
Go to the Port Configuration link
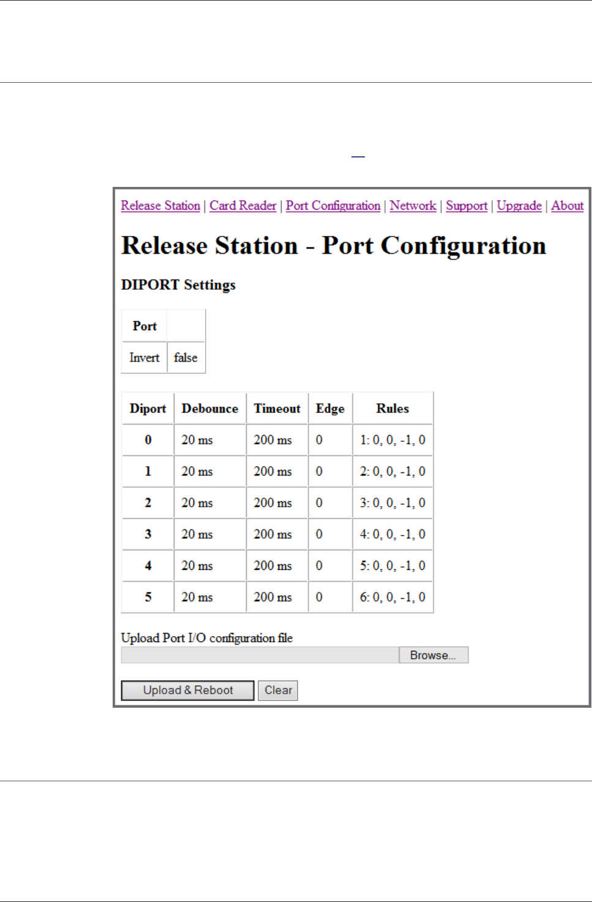333,206
